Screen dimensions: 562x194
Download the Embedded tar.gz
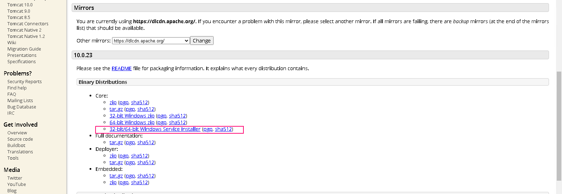[x=116, y=176]
